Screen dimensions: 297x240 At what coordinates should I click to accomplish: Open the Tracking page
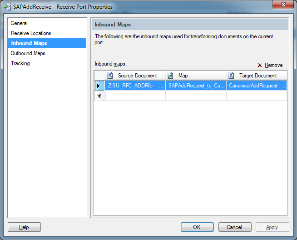coord(20,63)
